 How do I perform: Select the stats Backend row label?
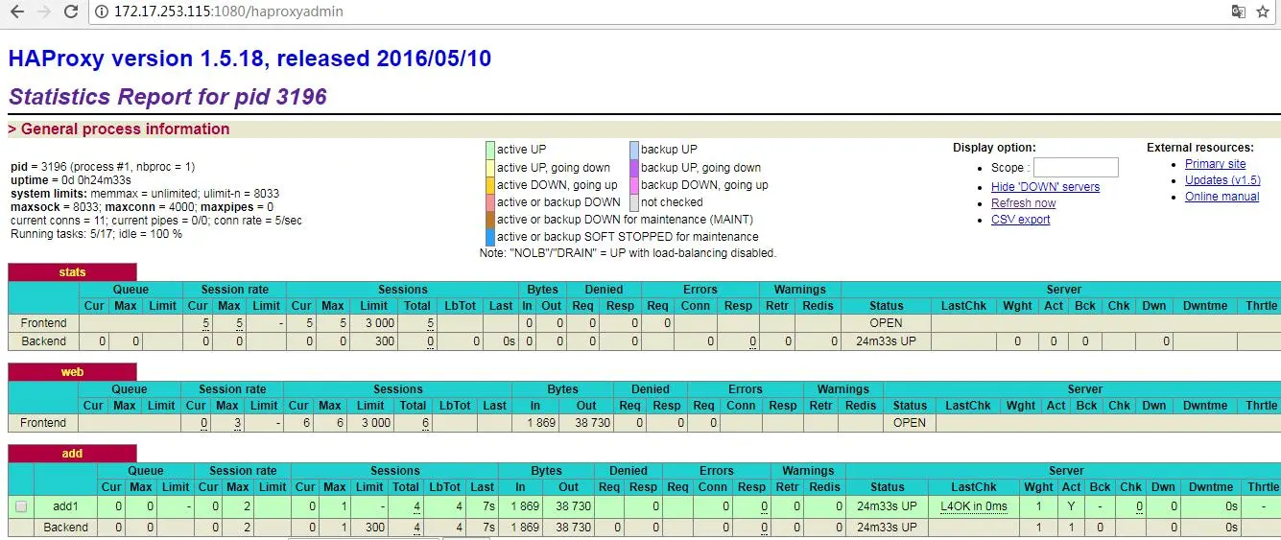pyautogui.click(x=43, y=341)
